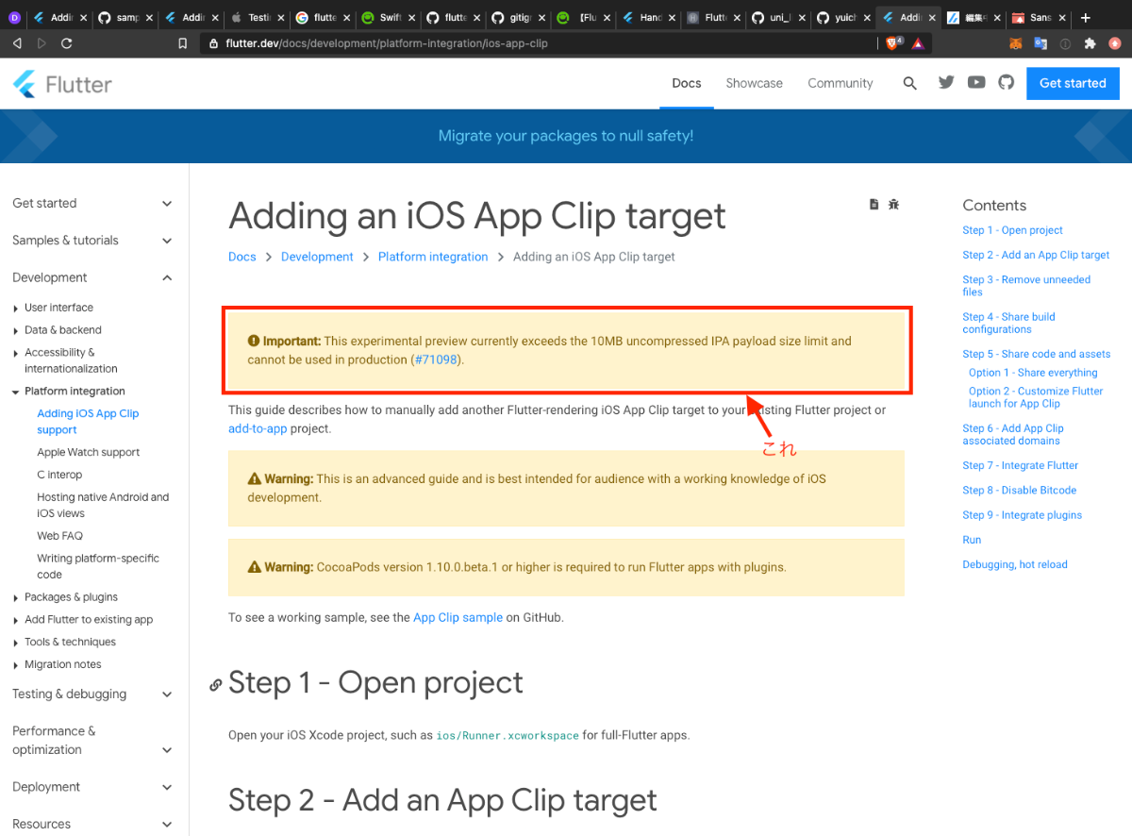Viewport: 1132px width, 836px height.
Task: Open Flutter's Twitter page icon
Action: click(x=946, y=83)
